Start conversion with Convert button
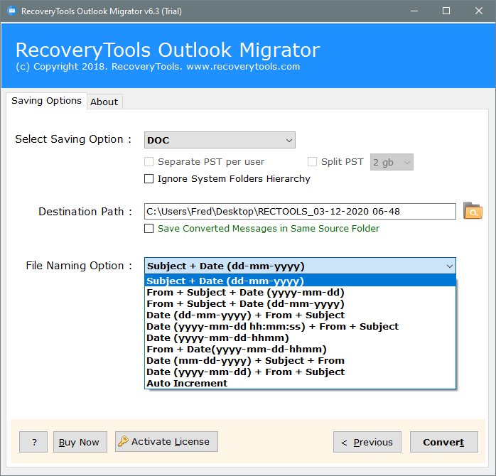Viewport: 496px width, 476px height. point(444,442)
